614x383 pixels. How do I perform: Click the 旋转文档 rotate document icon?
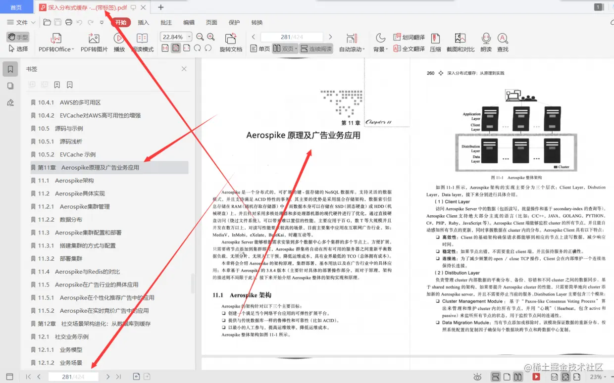tap(230, 39)
